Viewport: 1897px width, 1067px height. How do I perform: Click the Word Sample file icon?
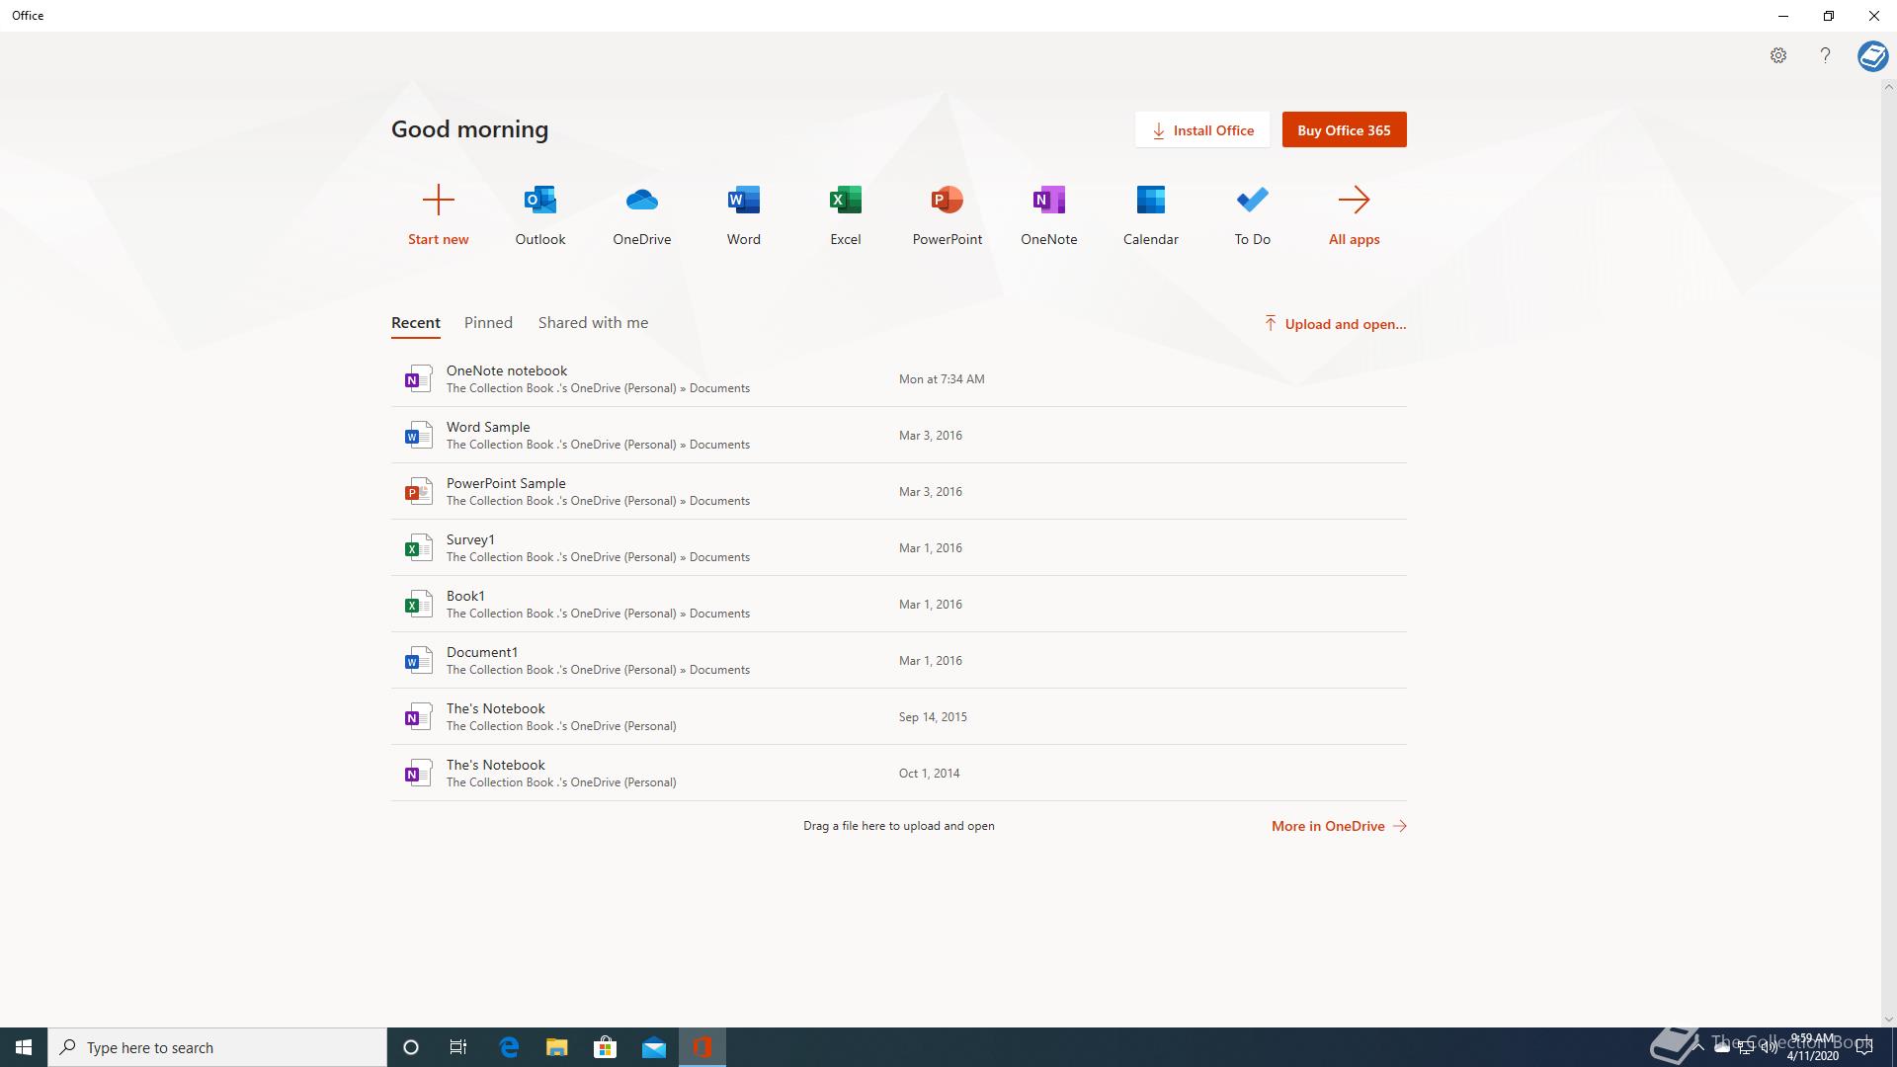coord(418,436)
